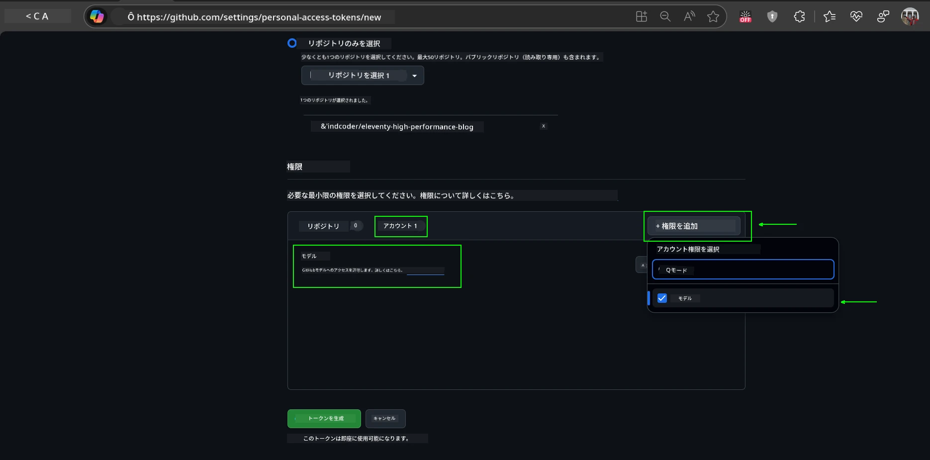
Task: Switch to the アカウント permissions tab
Action: point(400,226)
